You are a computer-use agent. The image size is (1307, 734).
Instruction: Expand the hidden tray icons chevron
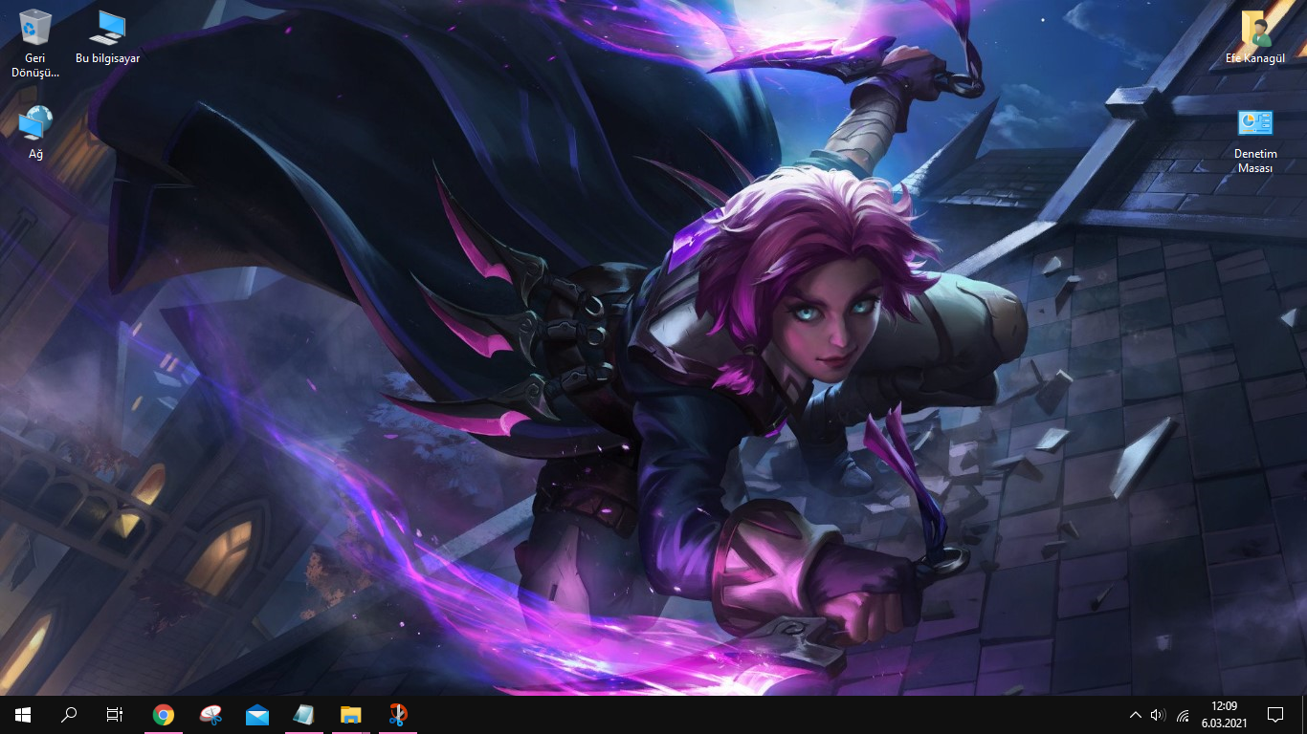1136,714
